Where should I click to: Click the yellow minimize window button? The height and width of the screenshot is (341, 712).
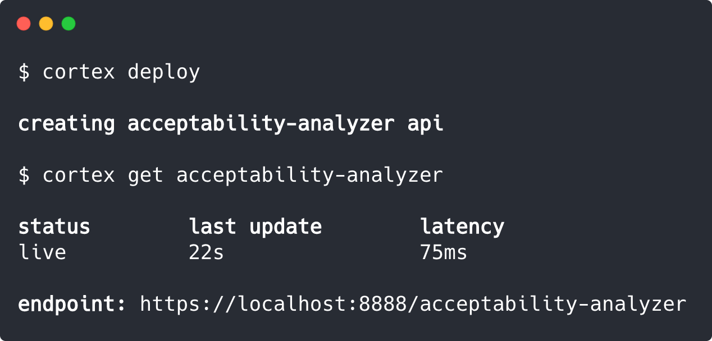(x=46, y=24)
